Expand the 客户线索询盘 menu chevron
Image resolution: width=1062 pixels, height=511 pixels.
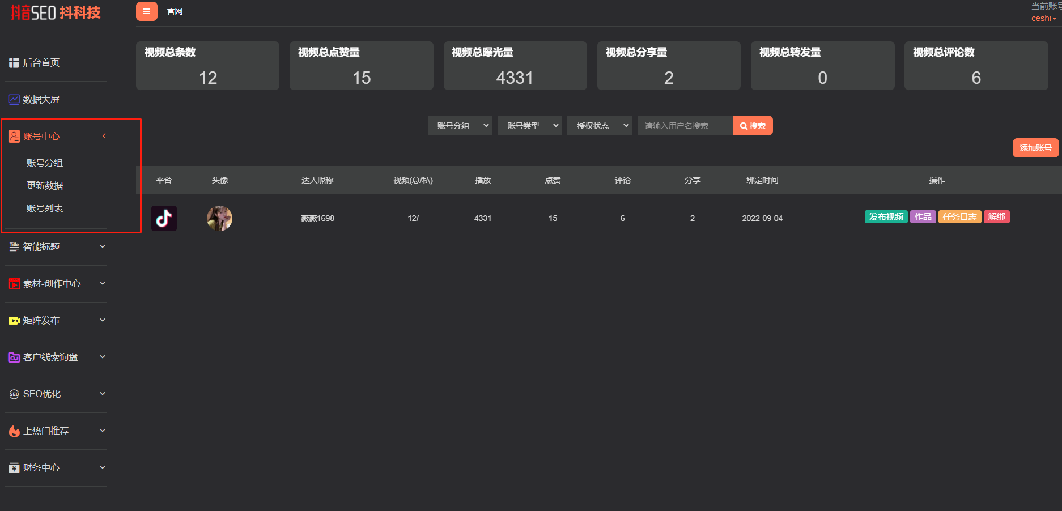(x=103, y=357)
